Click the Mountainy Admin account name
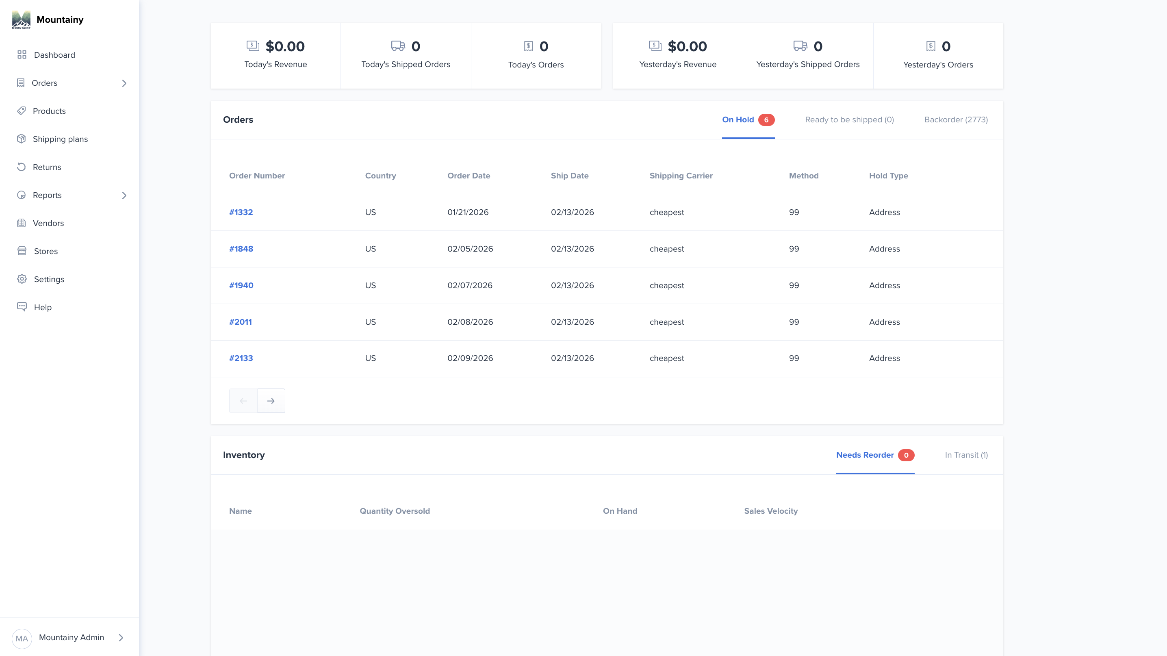This screenshot has width=1167, height=656. click(x=72, y=637)
